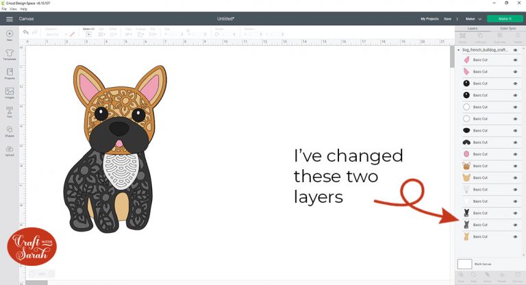
Task: Click the Save button
Action: tap(447, 19)
